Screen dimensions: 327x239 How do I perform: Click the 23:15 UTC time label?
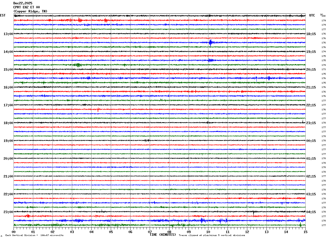[x=311, y=123]
